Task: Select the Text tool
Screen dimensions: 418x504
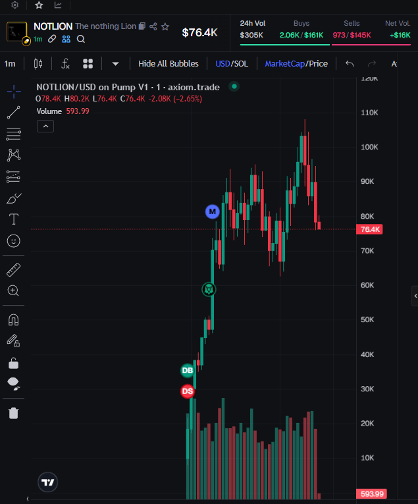Action: point(13,219)
